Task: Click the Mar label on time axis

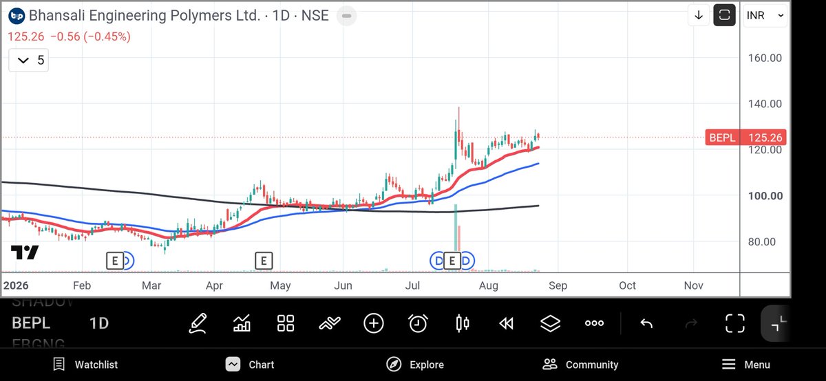Action: [x=151, y=285]
